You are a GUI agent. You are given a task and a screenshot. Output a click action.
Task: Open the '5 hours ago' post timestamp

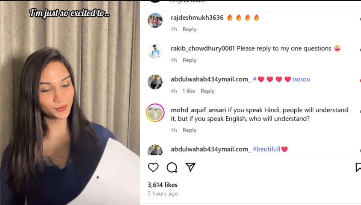[163, 193]
